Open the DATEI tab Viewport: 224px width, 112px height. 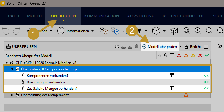click(14, 16)
